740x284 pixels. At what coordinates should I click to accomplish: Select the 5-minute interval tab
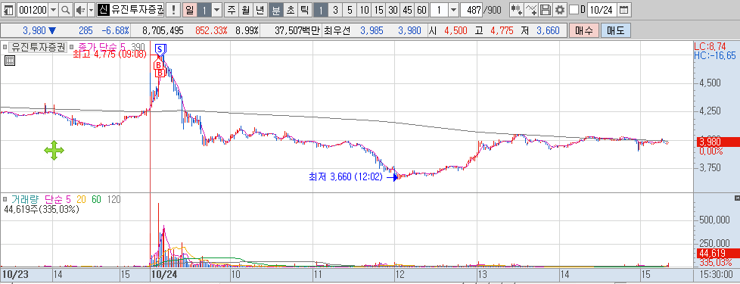350,9
